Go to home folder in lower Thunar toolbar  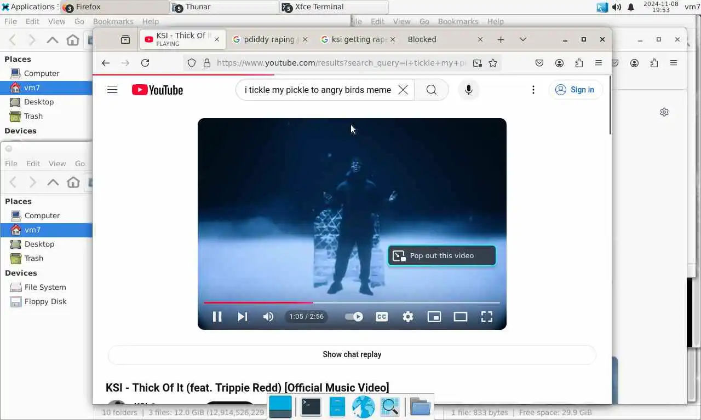73,182
